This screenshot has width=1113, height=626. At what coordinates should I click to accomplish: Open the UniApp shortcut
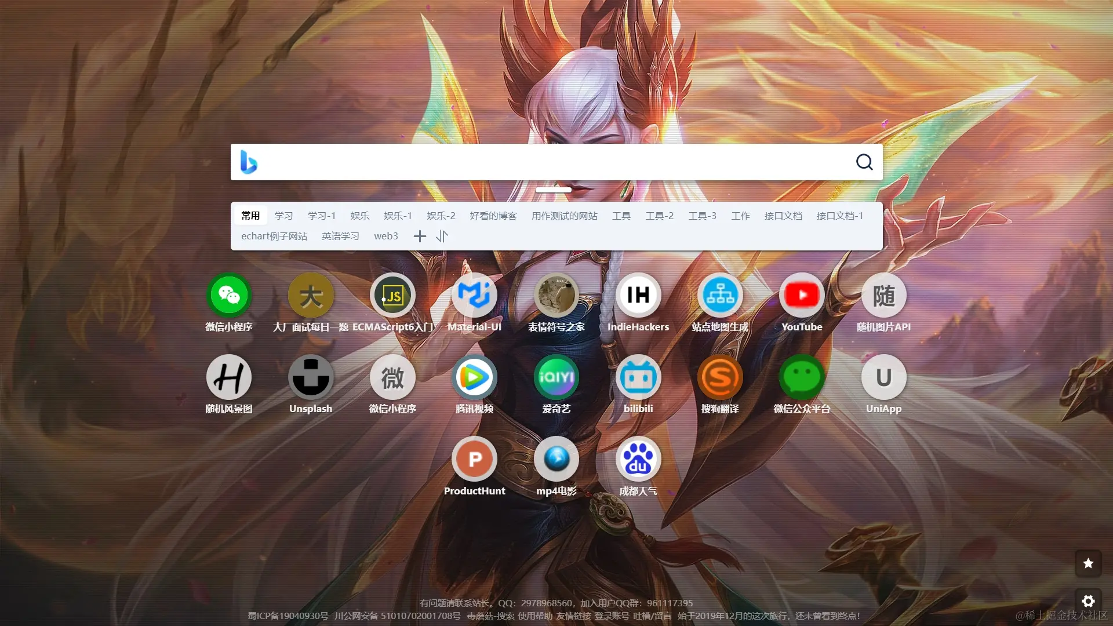click(x=883, y=377)
